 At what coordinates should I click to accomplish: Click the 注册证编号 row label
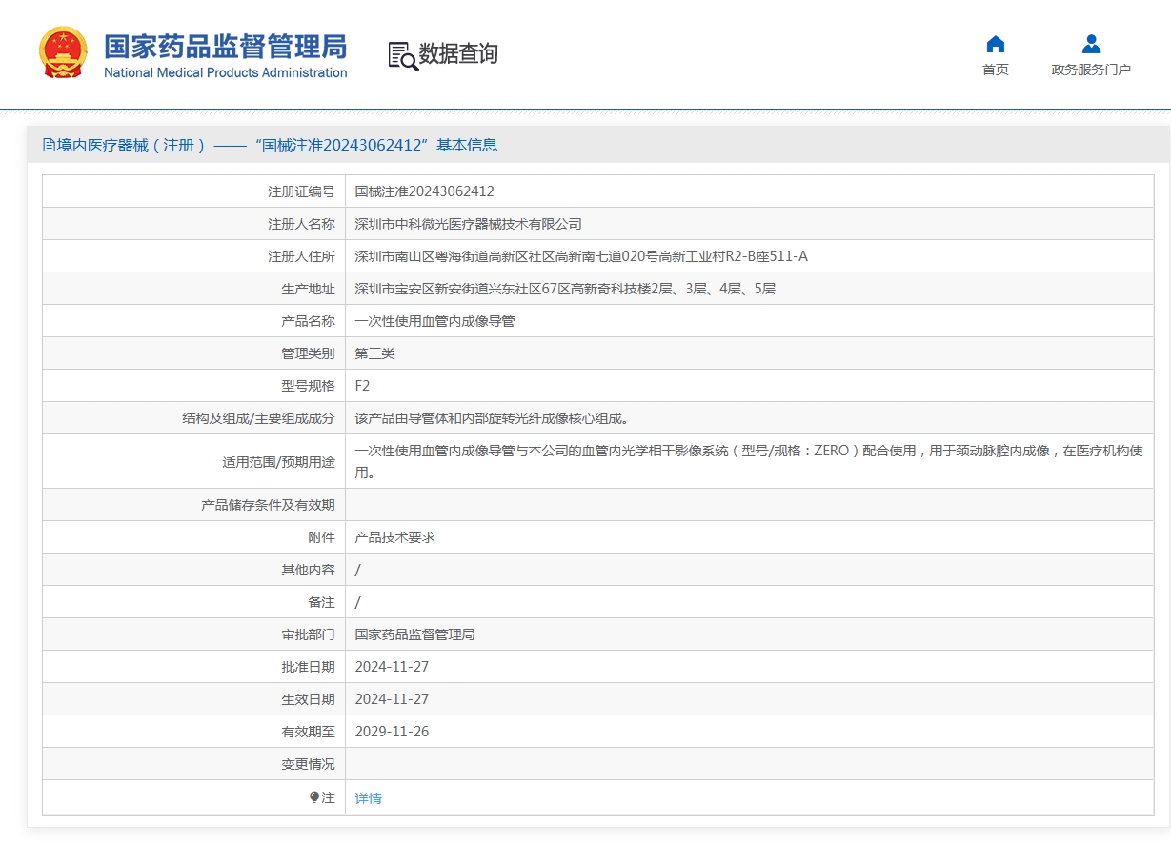click(x=302, y=191)
